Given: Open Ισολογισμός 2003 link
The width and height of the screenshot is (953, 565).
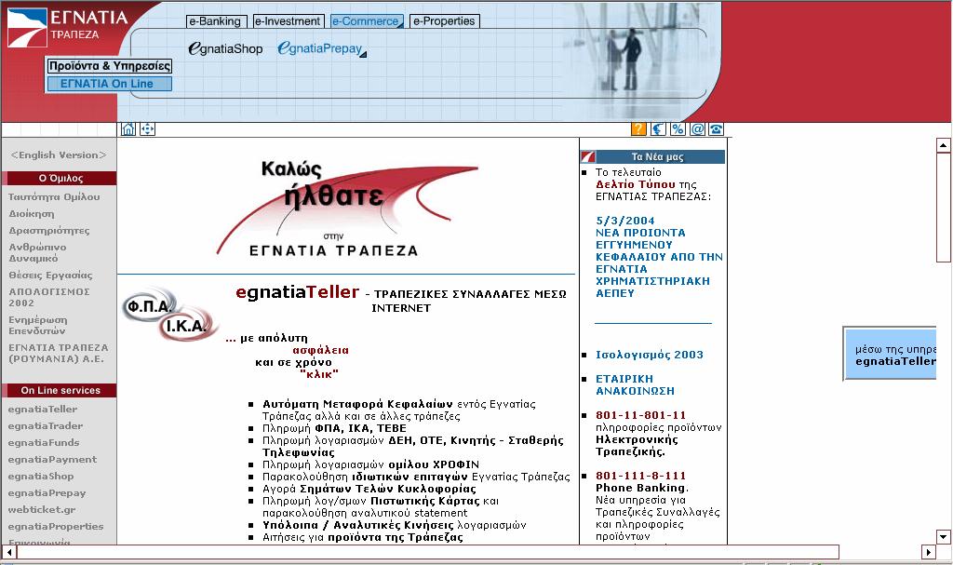Looking at the screenshot, I should [x=649, y=355].
